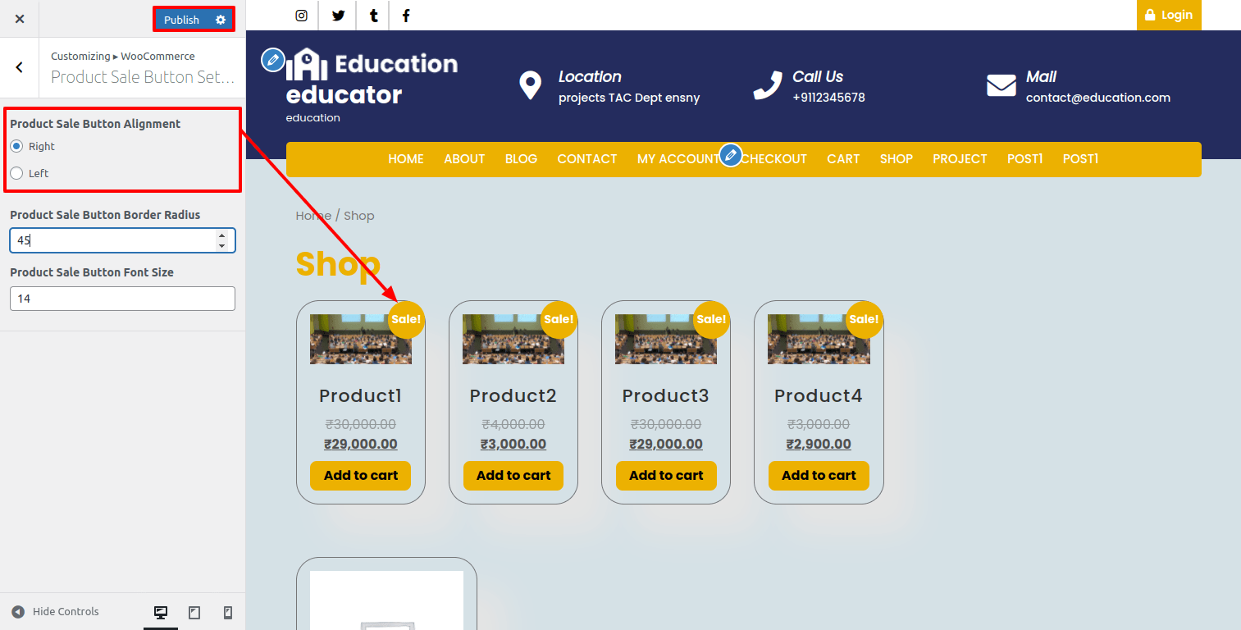This screenshot has height=630, width=1241.
Task: Click edit pencil shortcut beside site logo
Action: pyautogui.click(x=272, y=60)
